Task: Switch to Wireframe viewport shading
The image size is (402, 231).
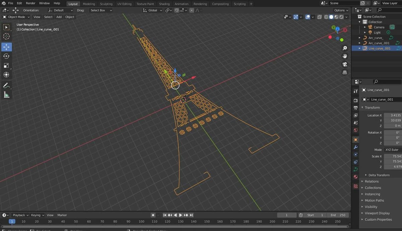Action: pos(326,17)
